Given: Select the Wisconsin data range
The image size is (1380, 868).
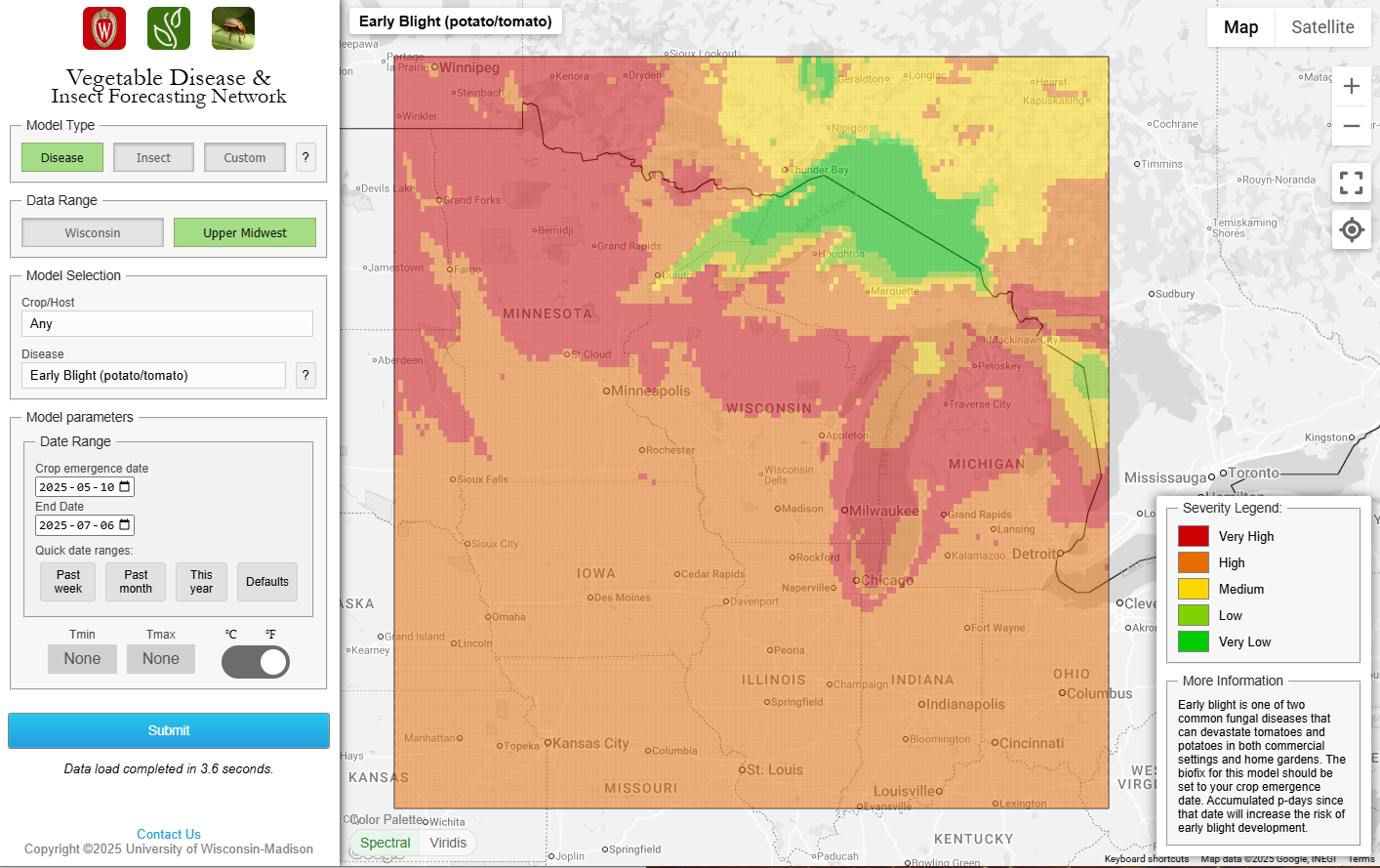Looking at the screenshot, I should click(93, 233).
